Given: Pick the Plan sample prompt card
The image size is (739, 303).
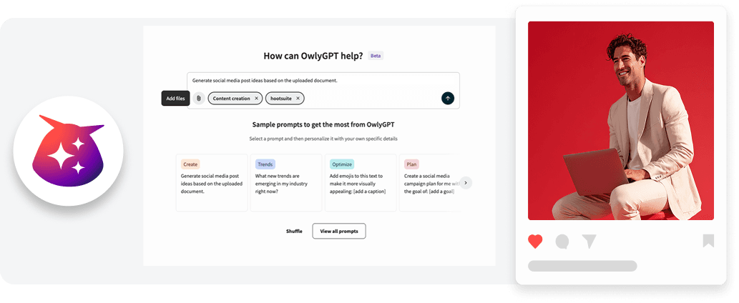Looking at the screenshot, I should point(428,183).
